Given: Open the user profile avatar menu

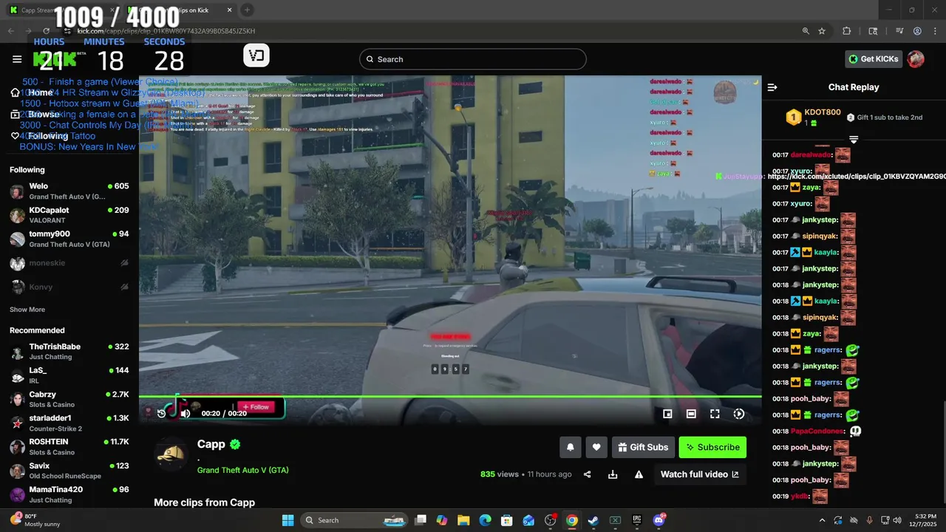Looking at the screenshot, I should tap(916, 59).
